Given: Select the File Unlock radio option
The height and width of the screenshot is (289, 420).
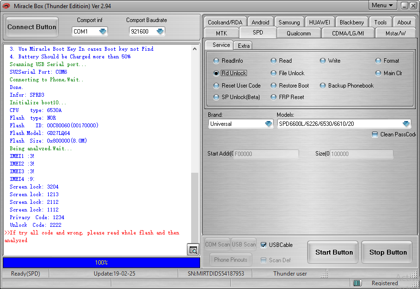Looking at the screenshot, I should coord(288,73).
